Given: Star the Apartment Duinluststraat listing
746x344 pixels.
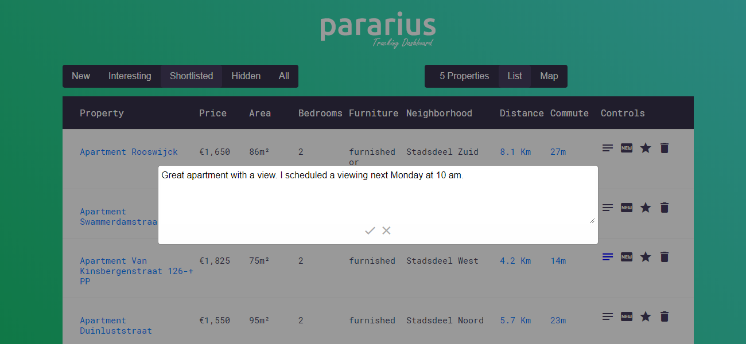Looking at the screenshot, I should (646, 316).
